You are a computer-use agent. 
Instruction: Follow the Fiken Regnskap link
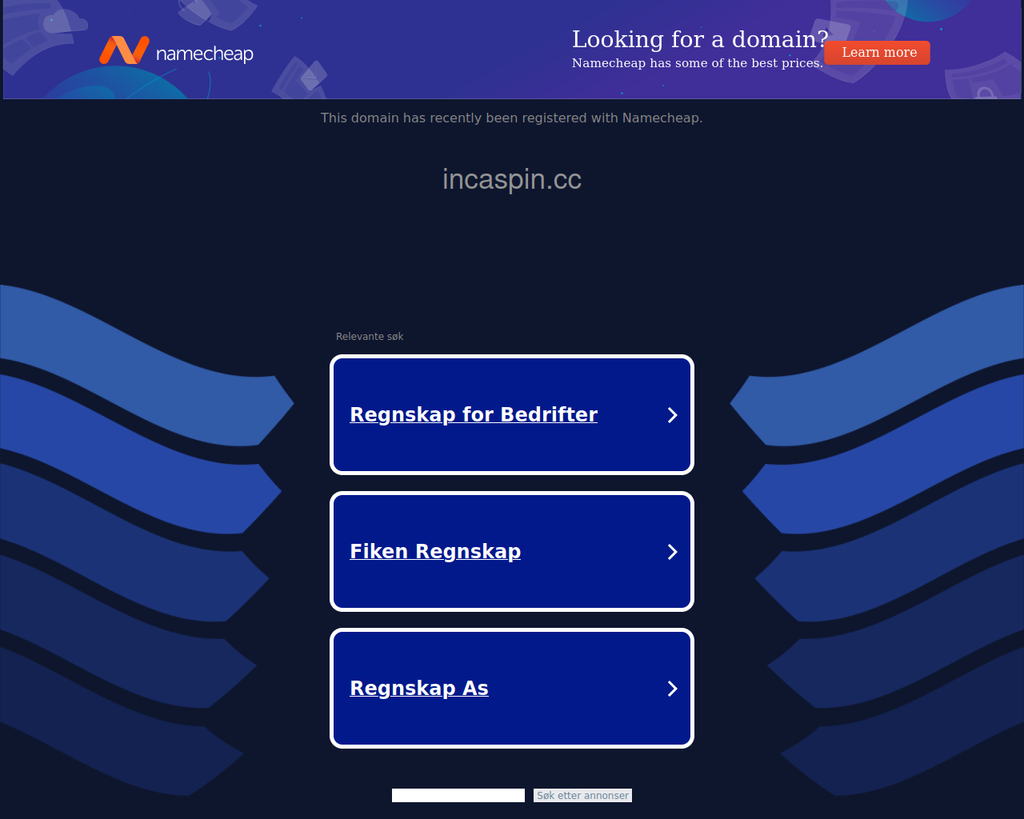point(435,551)
